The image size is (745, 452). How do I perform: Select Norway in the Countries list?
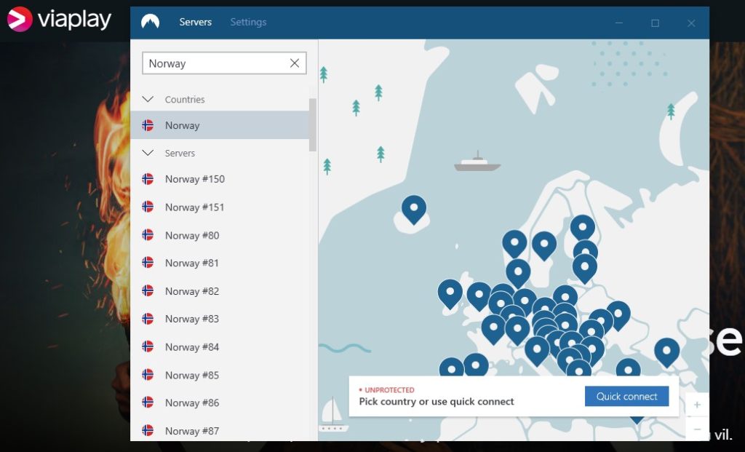[x=220, y=125]
